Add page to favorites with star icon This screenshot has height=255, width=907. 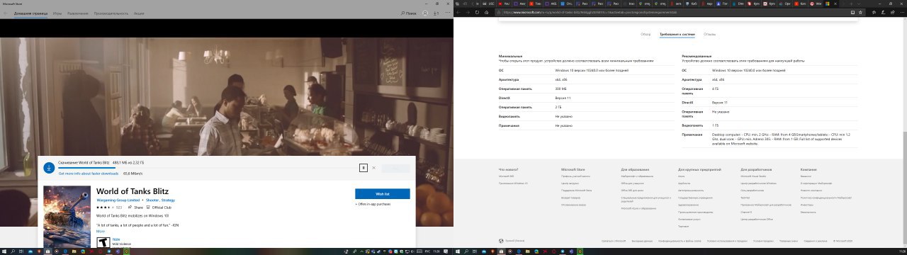click(x=860, y=12)
